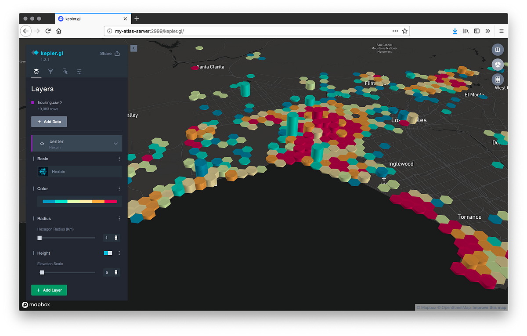
Task: Click the Elevation Scale value field
Action: point(106,272)
